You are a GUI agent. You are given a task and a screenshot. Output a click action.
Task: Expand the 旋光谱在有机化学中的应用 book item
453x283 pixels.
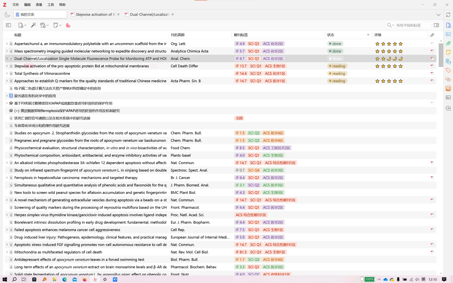tap(7, 96)
